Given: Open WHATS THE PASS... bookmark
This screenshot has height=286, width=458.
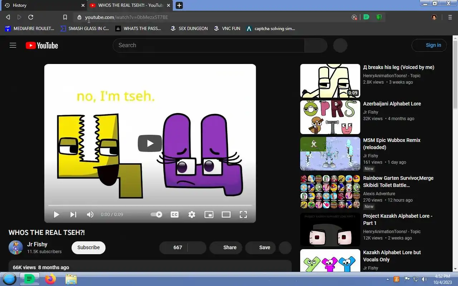Looking at the screenshot, I should [138, 28].
